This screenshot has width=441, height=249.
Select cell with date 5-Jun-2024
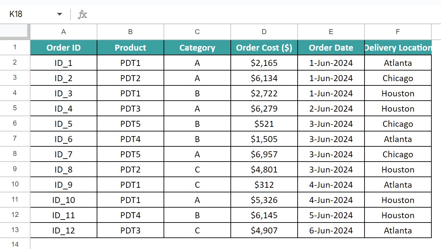point(331,215)
